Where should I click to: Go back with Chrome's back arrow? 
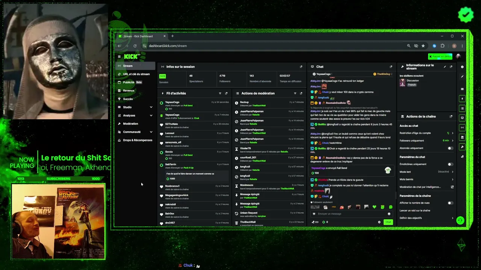click(119, 46)
